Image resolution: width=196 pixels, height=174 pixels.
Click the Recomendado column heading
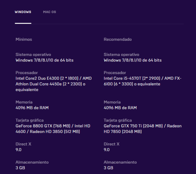[x=118, y=40]
